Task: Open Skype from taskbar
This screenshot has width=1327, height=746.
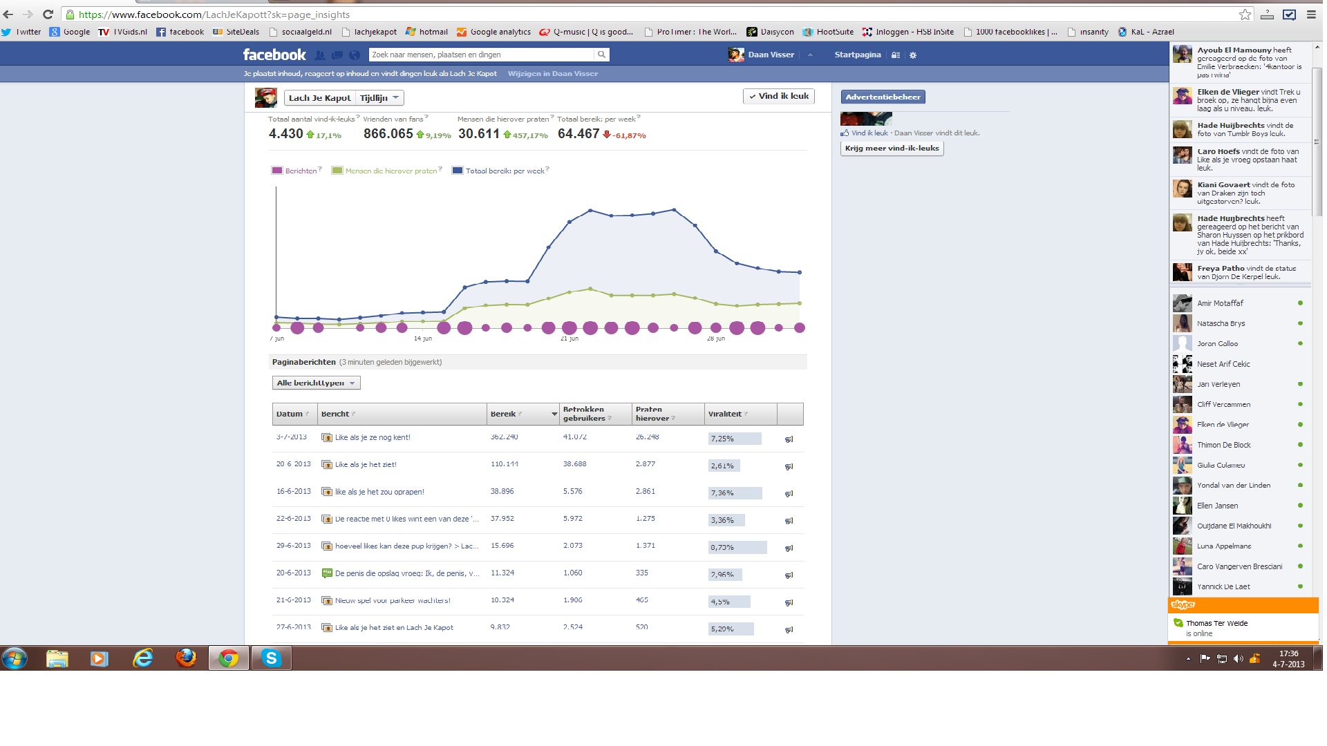Action: click(271, 658)
